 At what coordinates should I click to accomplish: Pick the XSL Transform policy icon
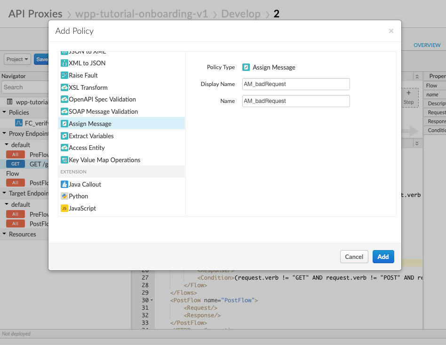64,87
